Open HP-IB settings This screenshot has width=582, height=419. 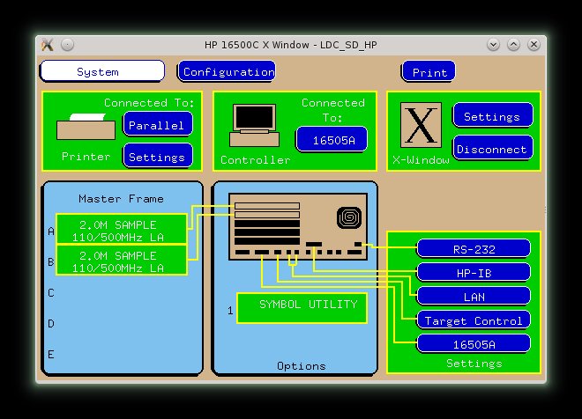point(474,272)
